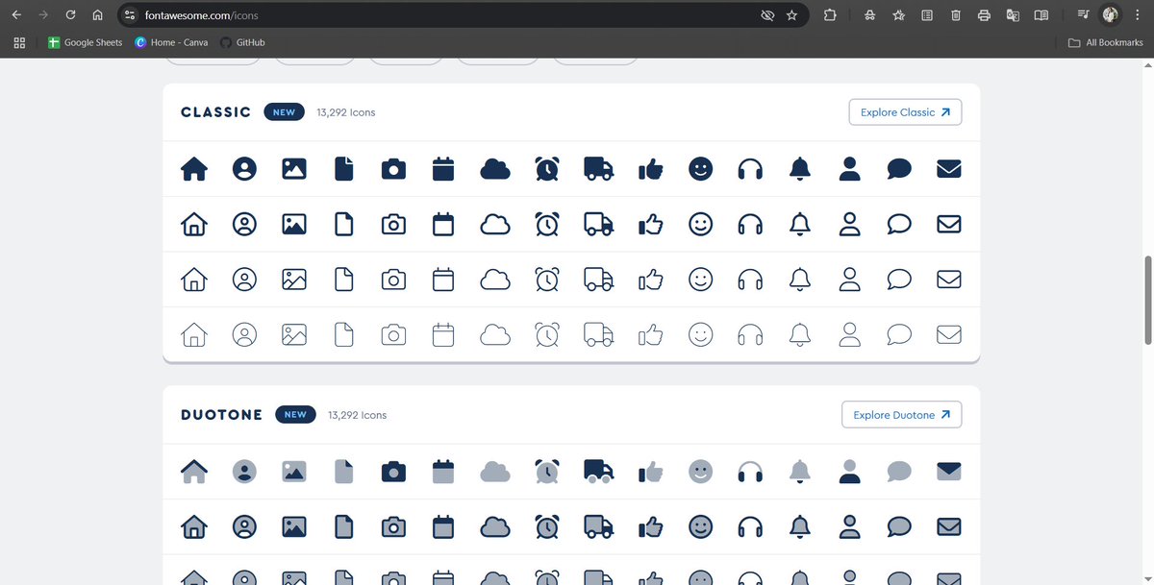This screenshot has width=1154, height=585.
Task: Select the thin cloud icon in Classic bottom row
Action: [x=494, y=334]
